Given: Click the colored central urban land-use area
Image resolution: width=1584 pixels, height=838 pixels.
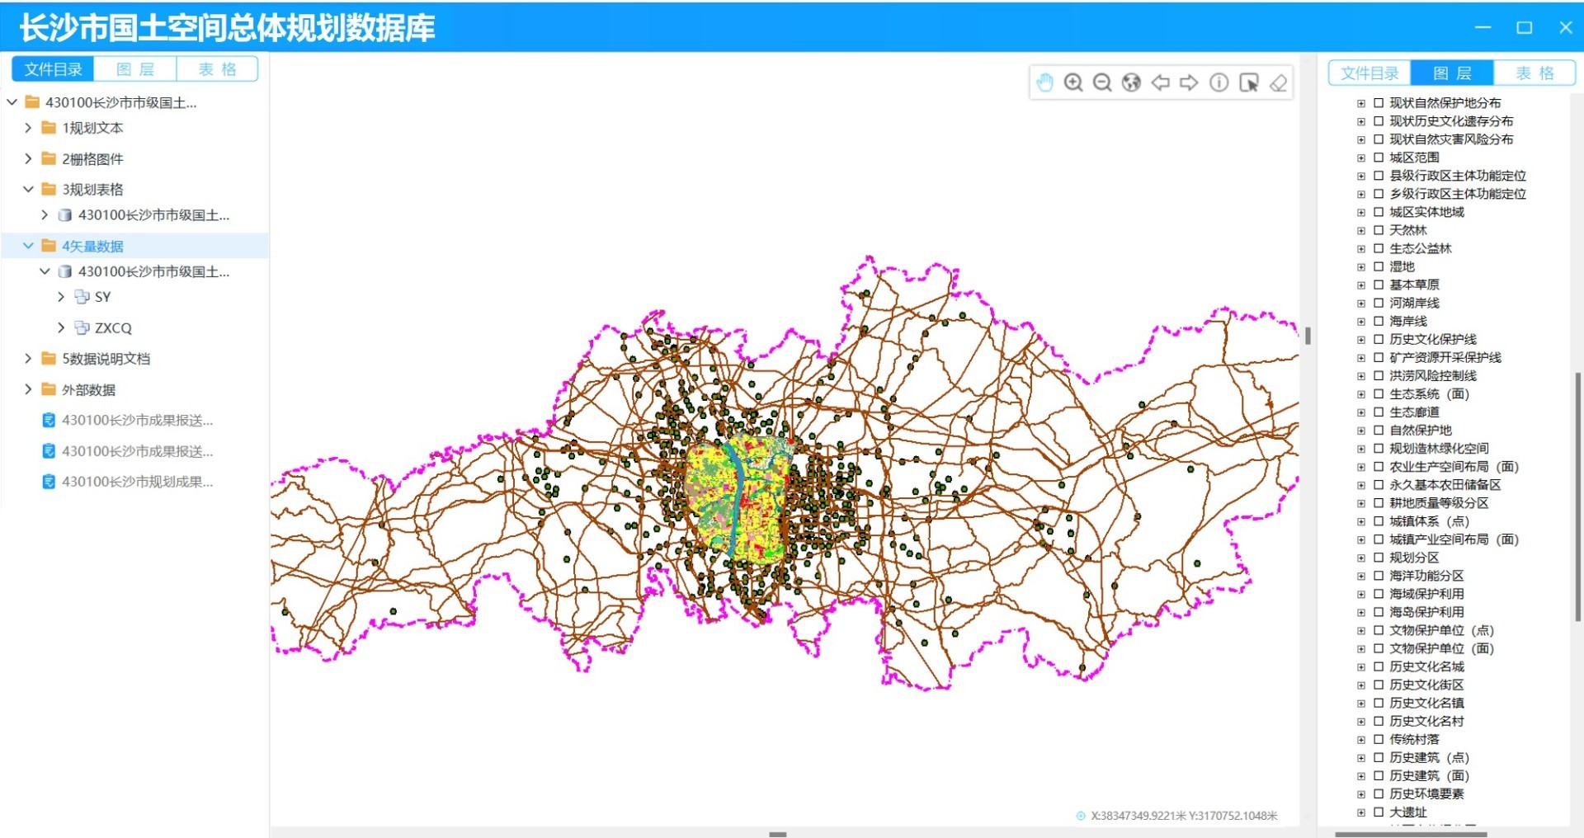Looking at the screenshot, I should pos(738,499).
